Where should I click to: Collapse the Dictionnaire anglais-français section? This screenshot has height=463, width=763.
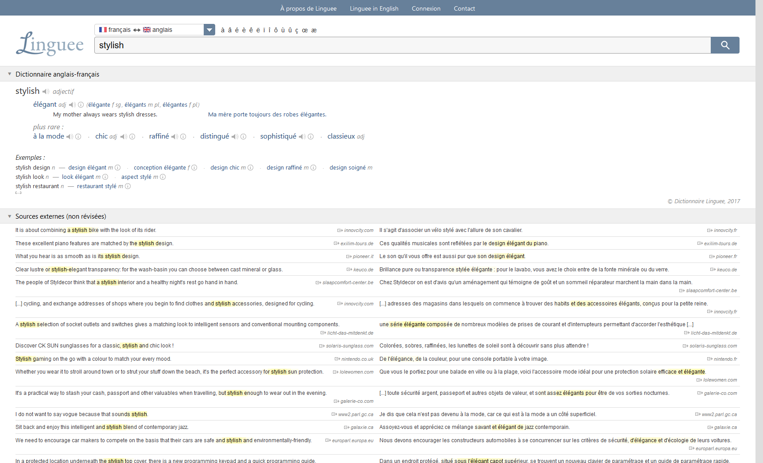pyautogui.click(x=9, y=74)
